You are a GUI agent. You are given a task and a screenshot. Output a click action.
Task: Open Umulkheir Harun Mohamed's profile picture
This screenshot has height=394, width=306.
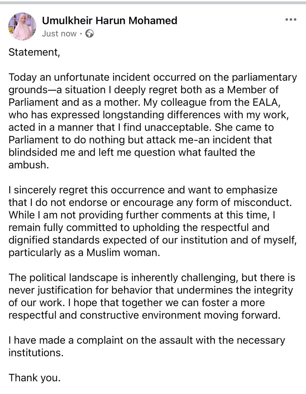tap(22, 26)
